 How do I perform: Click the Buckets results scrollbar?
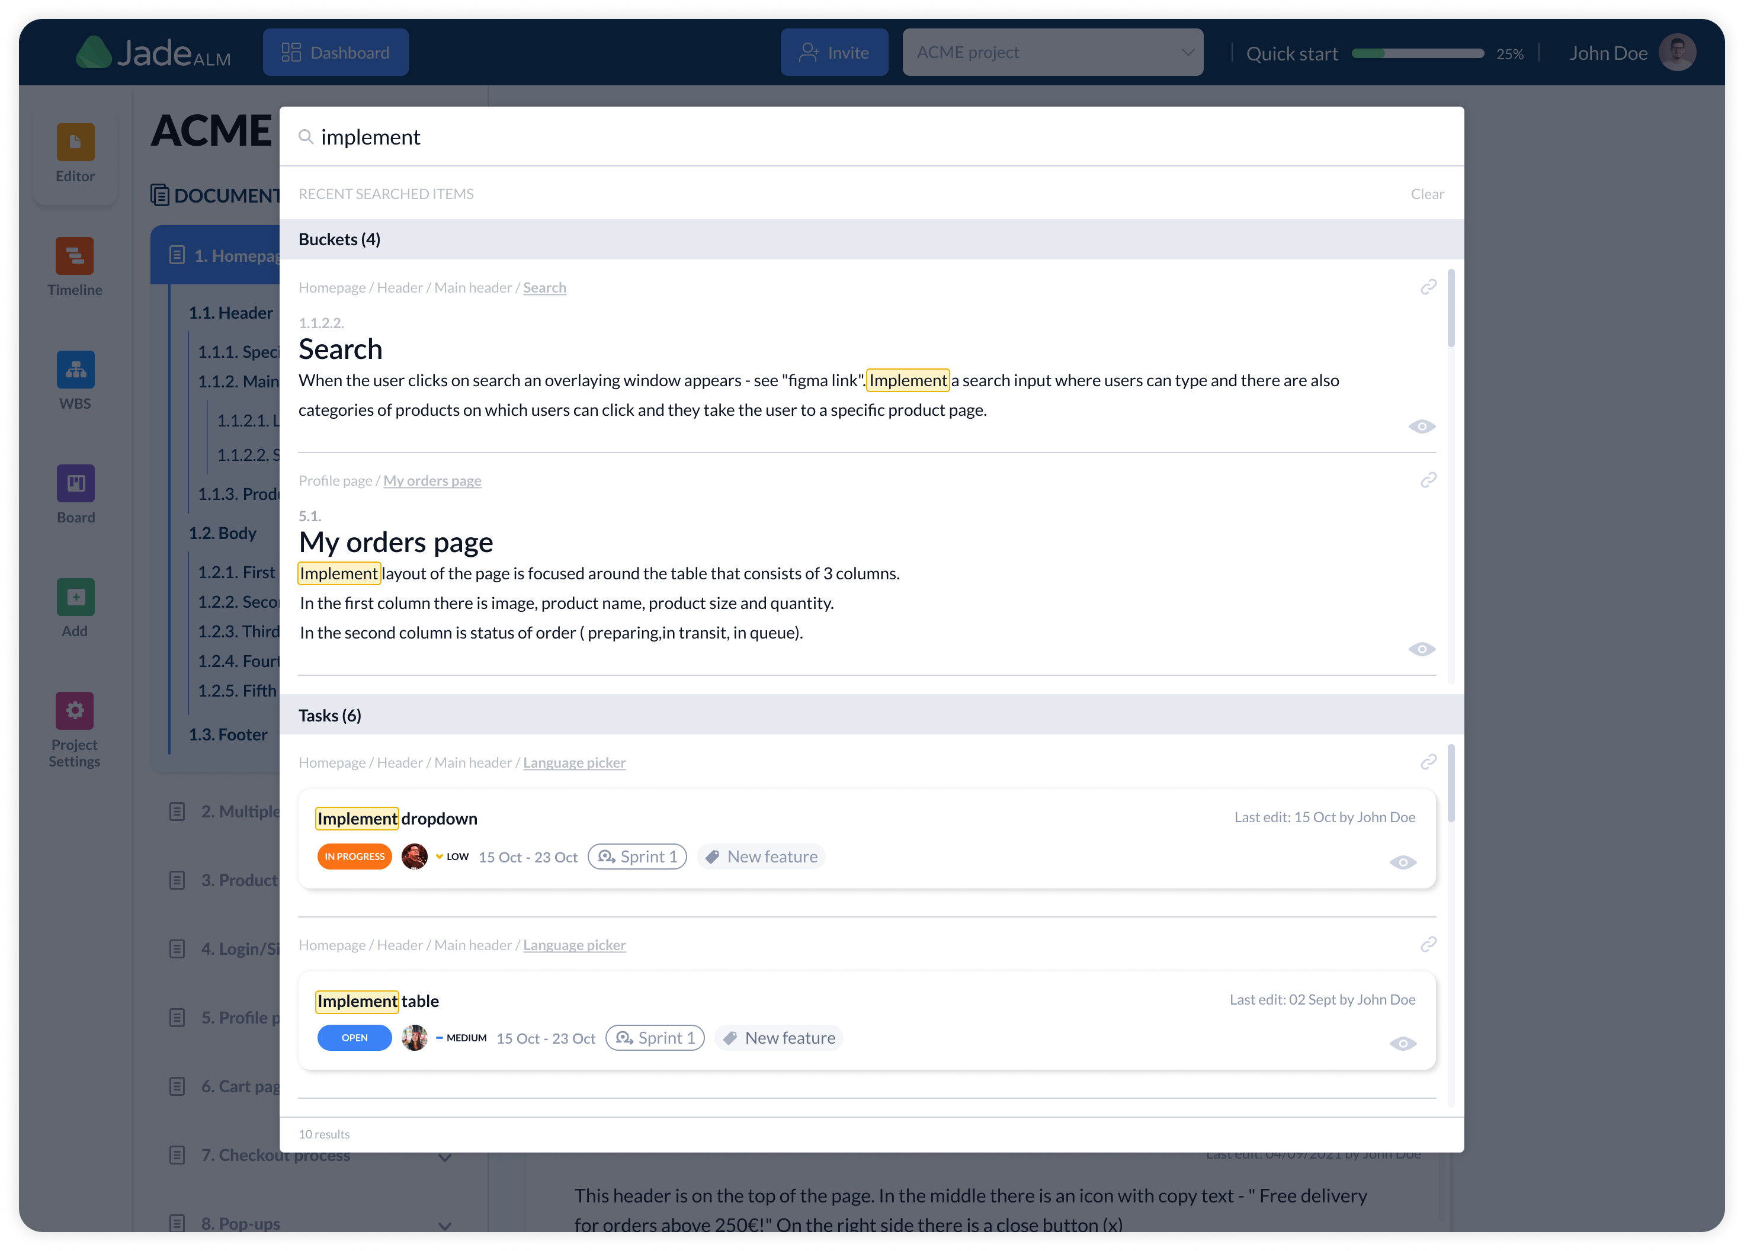pyautogui.click(x=1451, y=309)
